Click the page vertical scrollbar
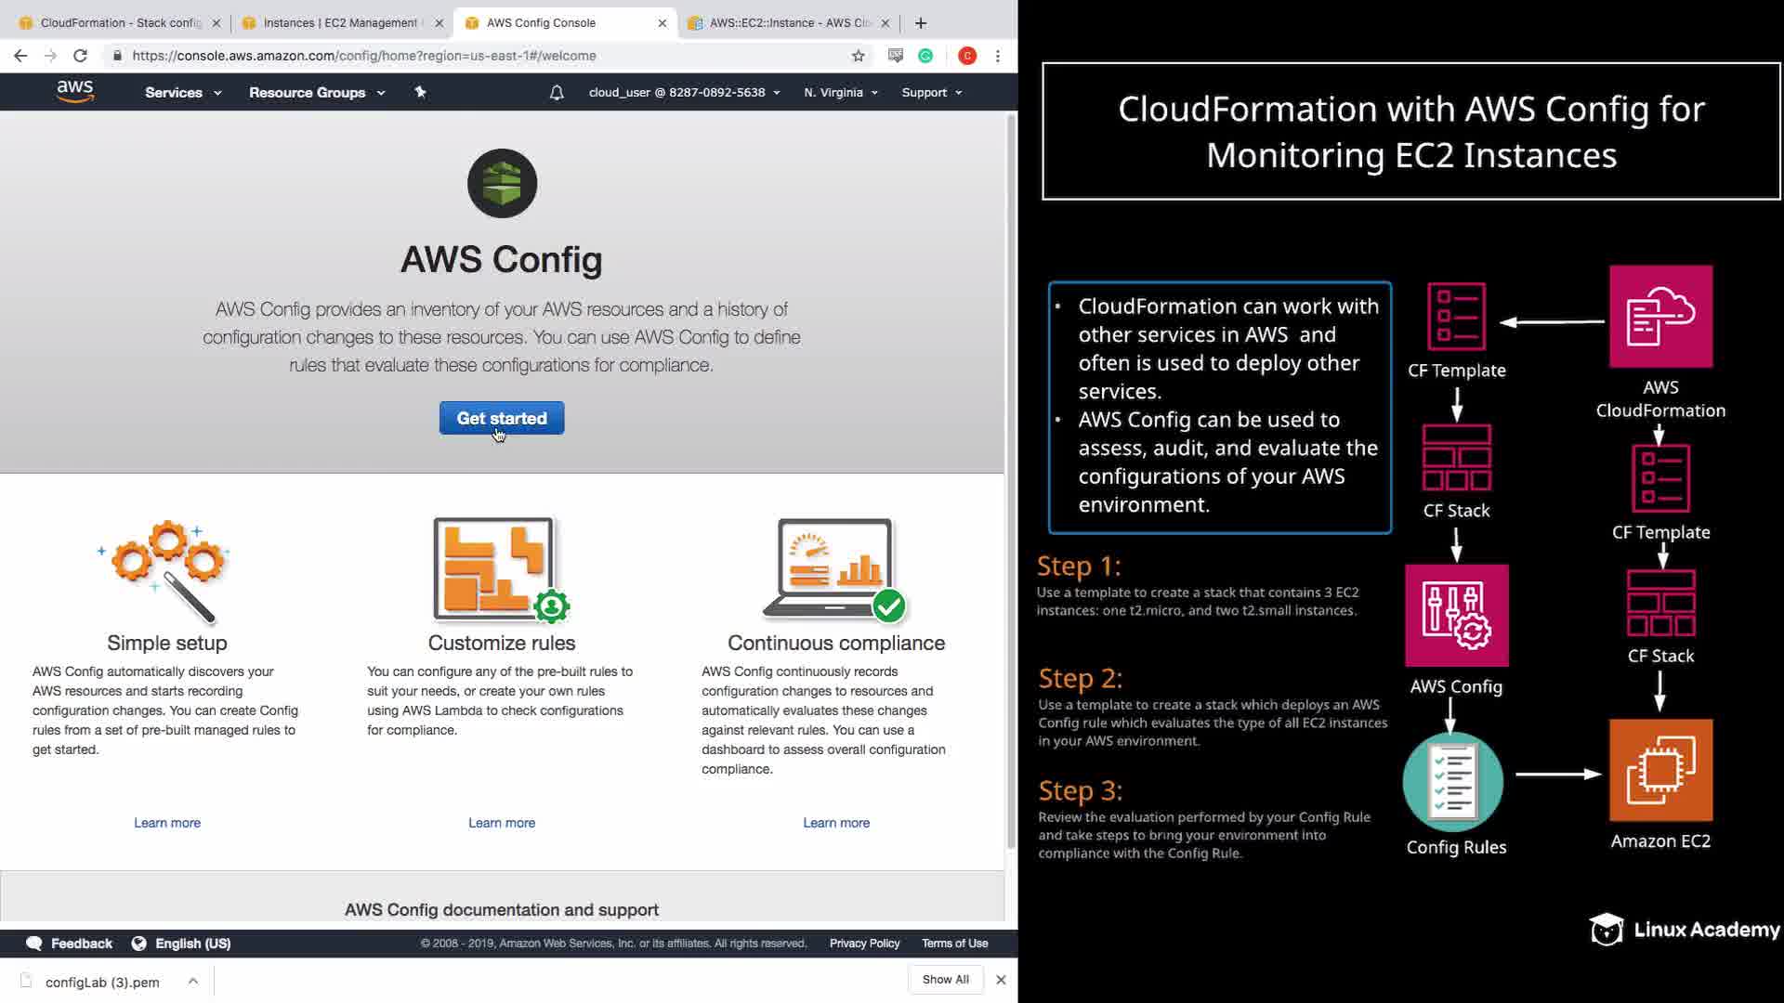 (x=1011, y=464)
